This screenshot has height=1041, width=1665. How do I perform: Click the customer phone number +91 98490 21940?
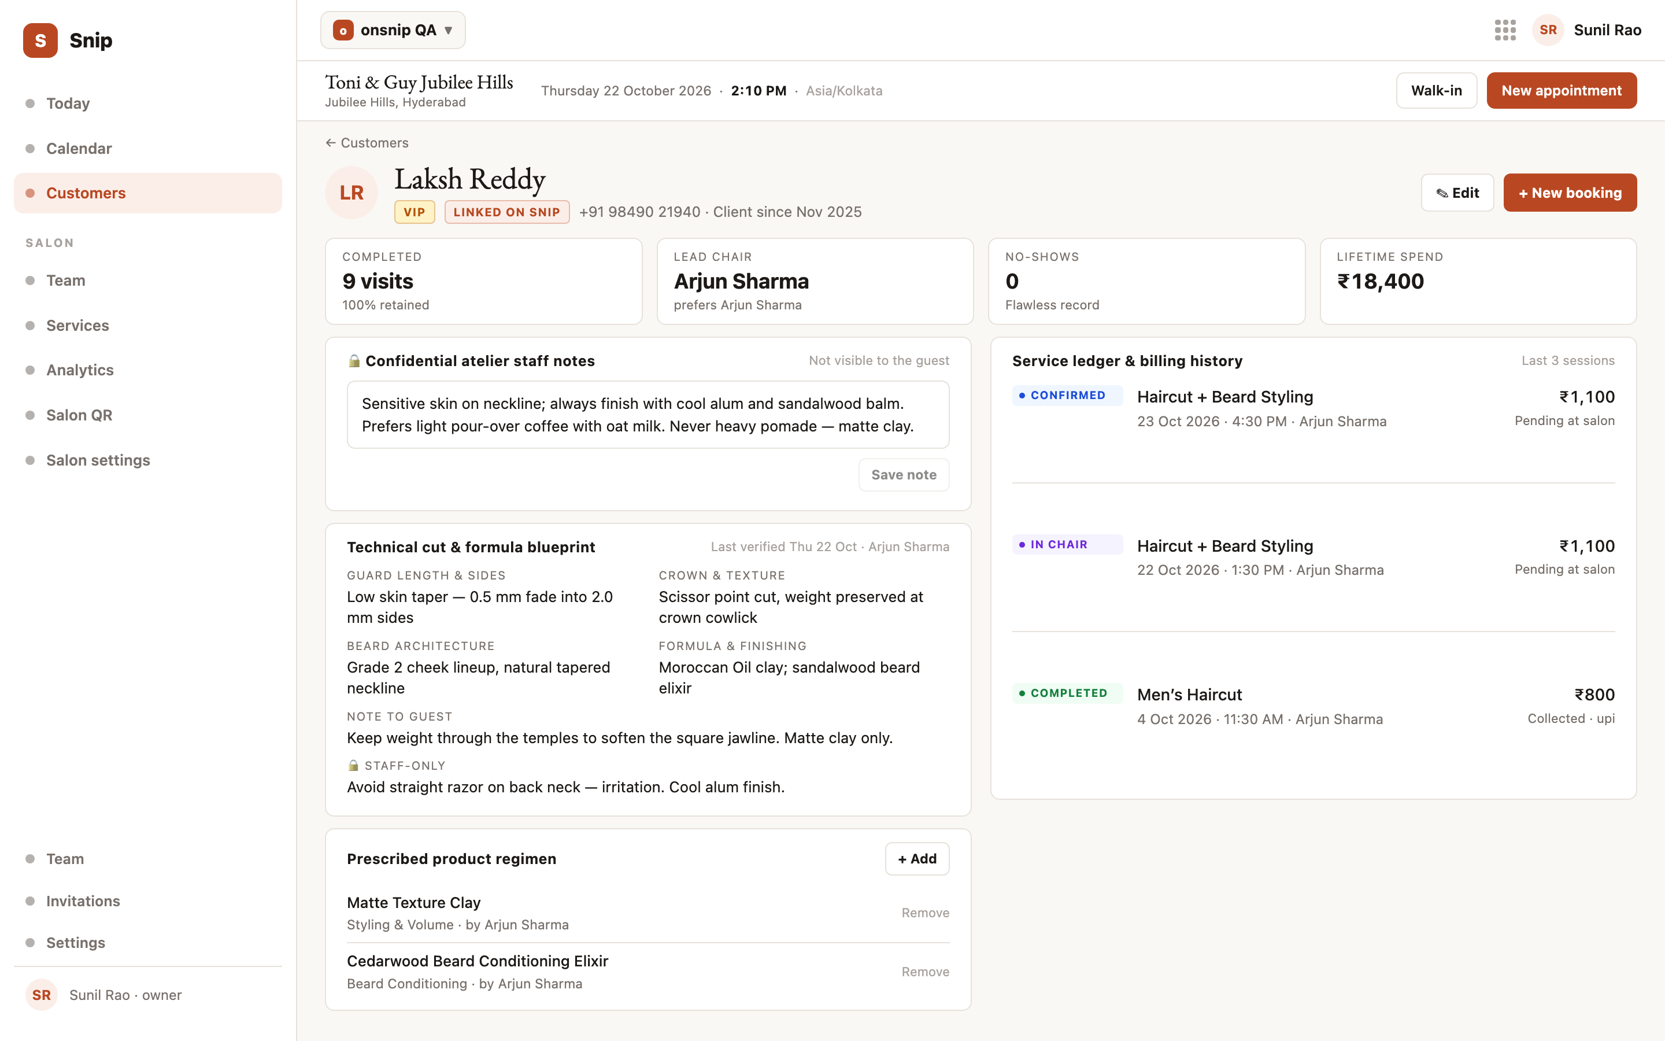pyautogui.click(x=640, y=212)
